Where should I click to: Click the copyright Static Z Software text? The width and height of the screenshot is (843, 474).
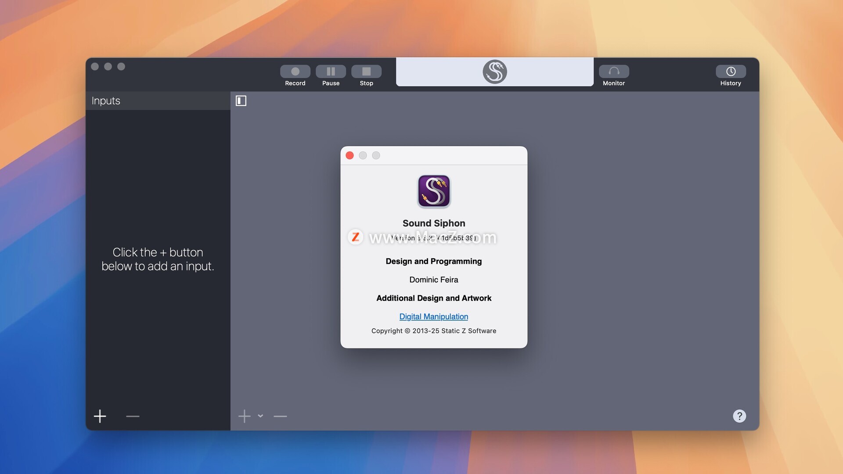coord(434,331)
